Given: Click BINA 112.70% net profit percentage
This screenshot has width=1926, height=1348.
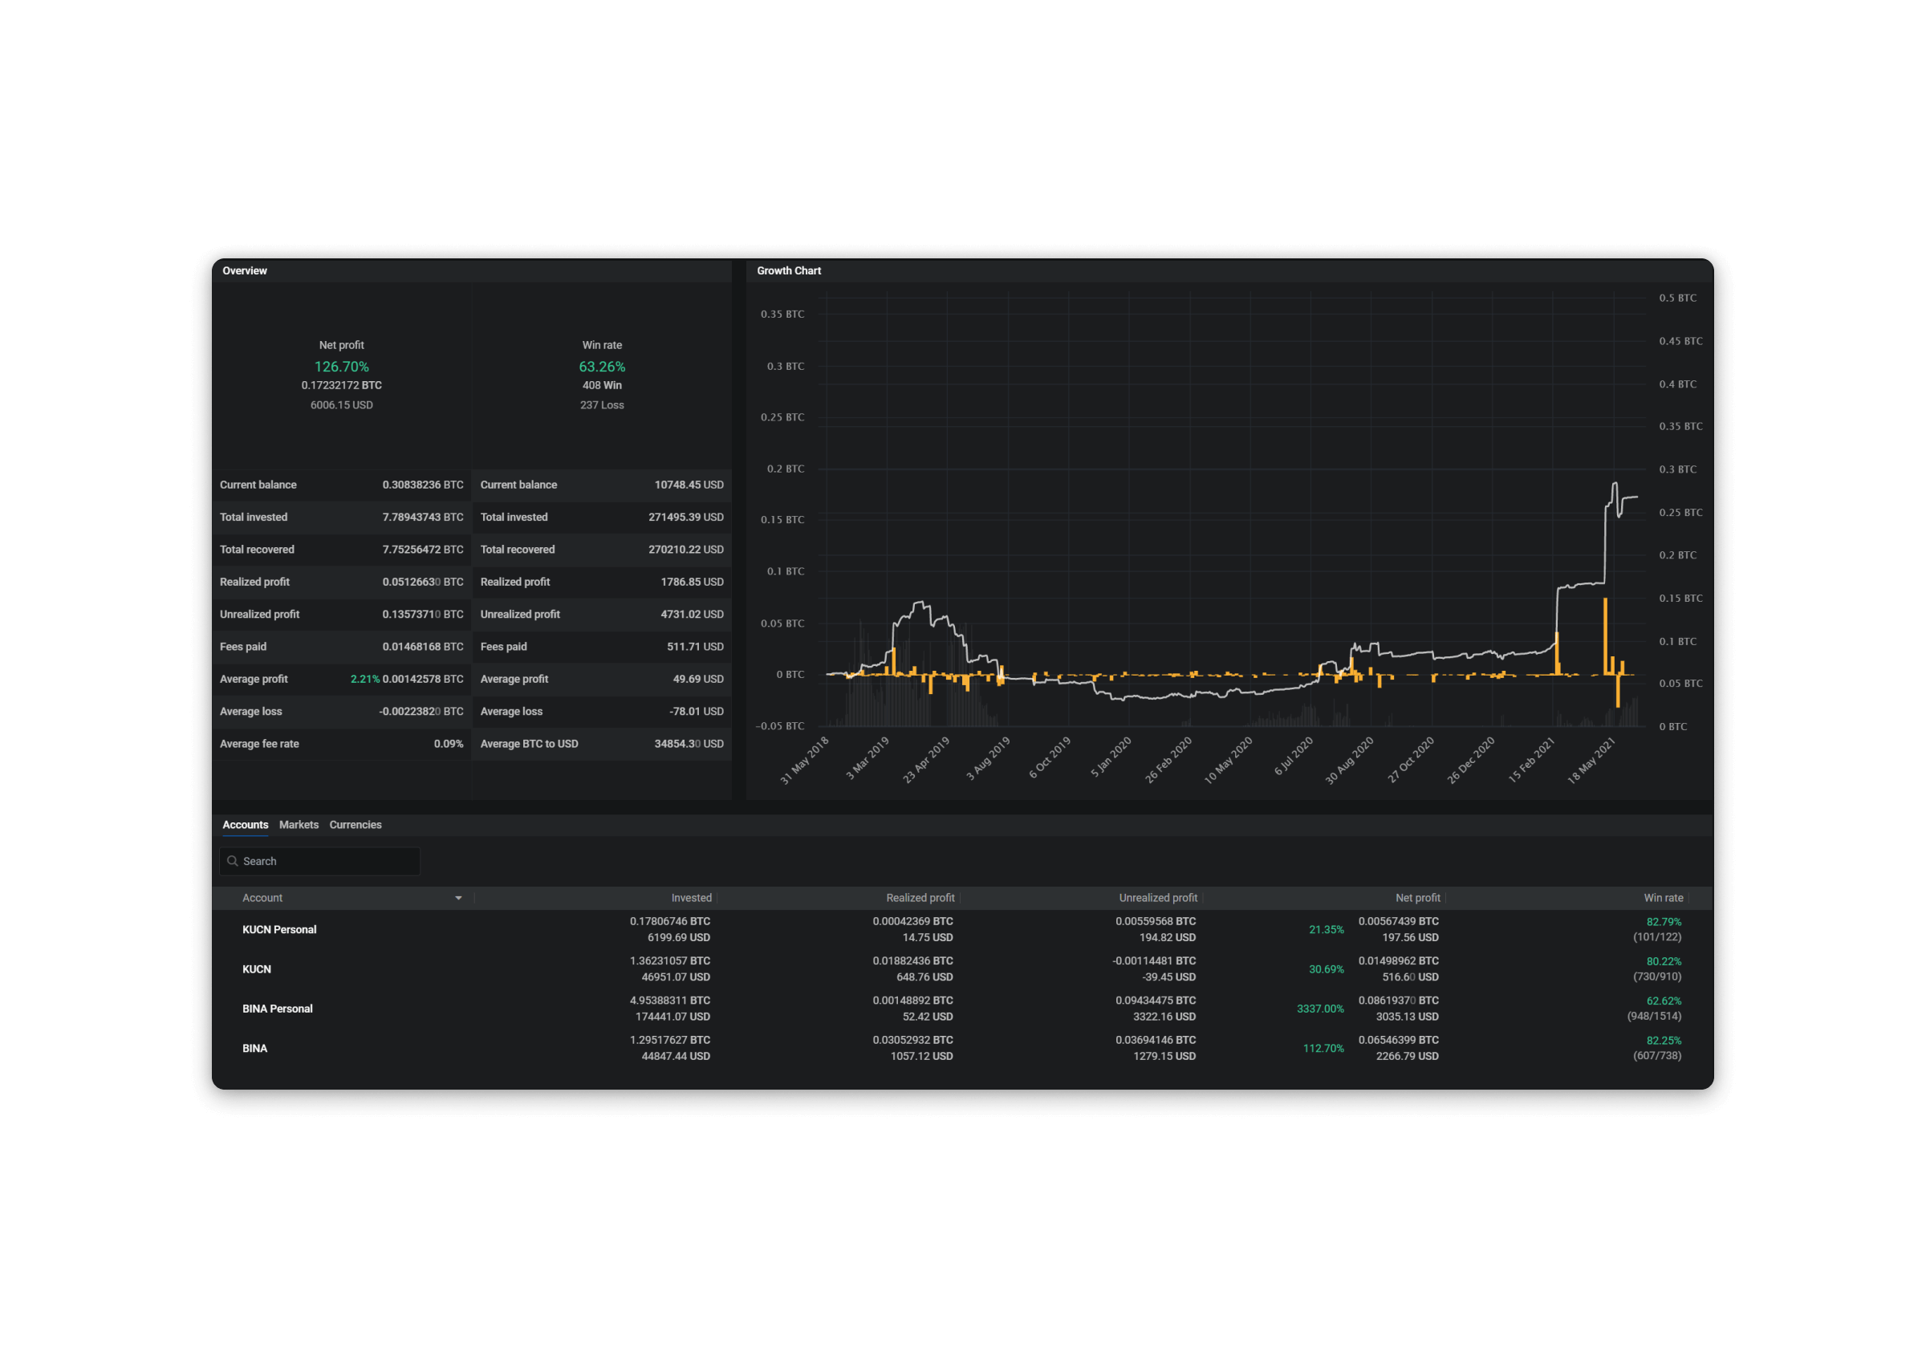Looking at the screenshot, I should click(1323, 1048).
